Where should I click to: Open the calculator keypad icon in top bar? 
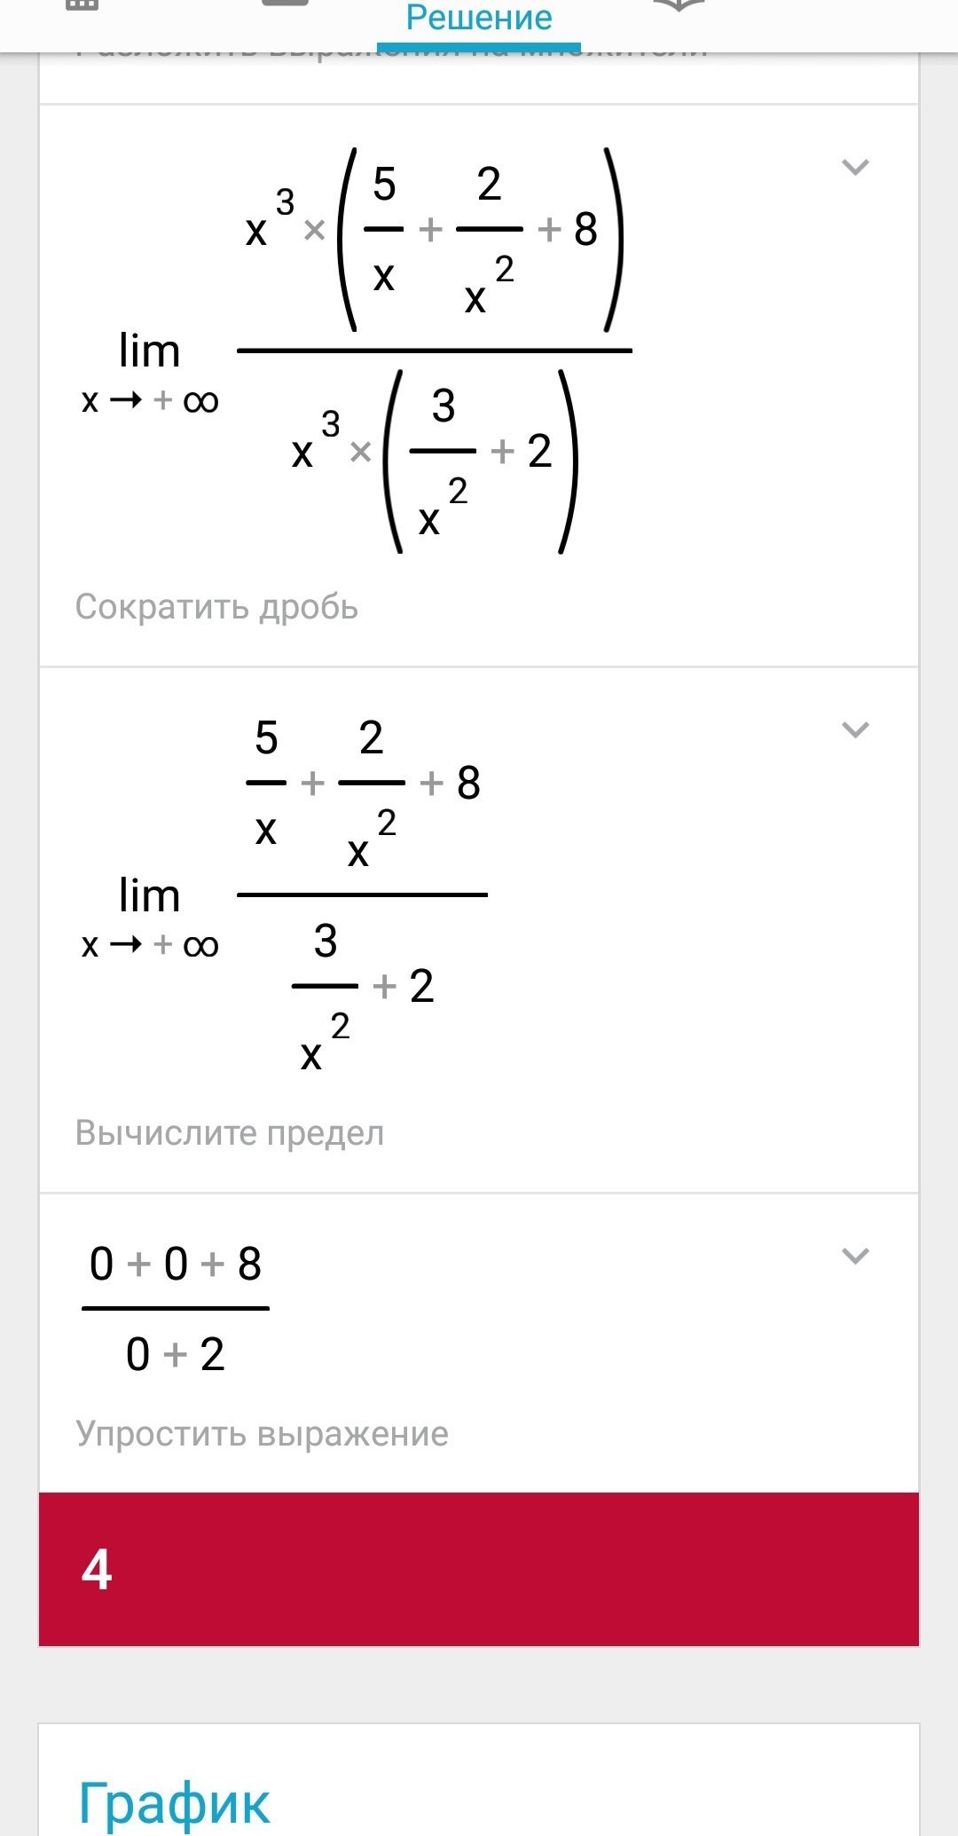82,4
